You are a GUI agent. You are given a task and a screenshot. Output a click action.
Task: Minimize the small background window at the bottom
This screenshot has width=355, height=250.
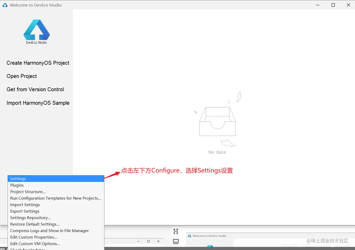pos(139,241)
